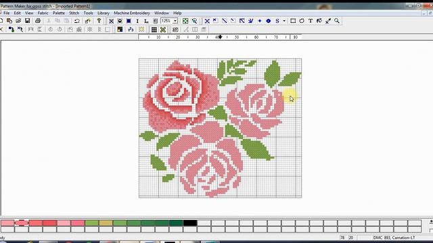
Task: Select the Color picker eyedropper tool
Action: pos(328,21)
